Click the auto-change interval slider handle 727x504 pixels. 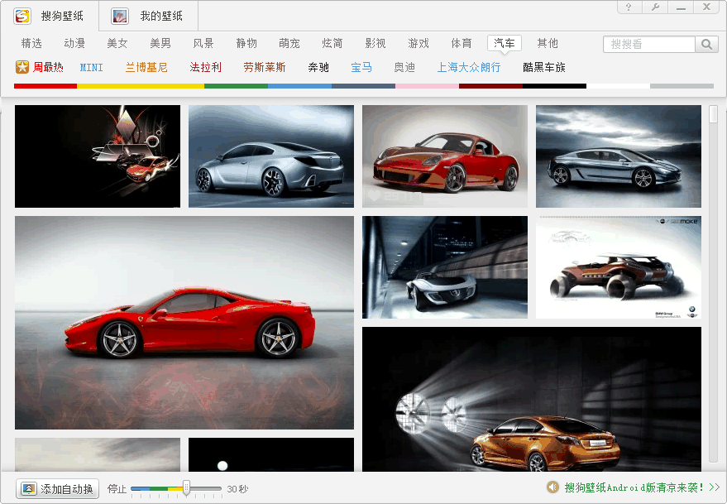(x=187, y=488)
